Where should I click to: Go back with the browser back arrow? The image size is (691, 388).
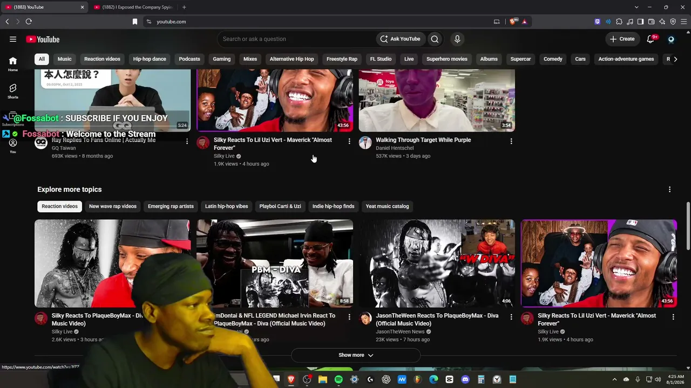coord(7,22)
